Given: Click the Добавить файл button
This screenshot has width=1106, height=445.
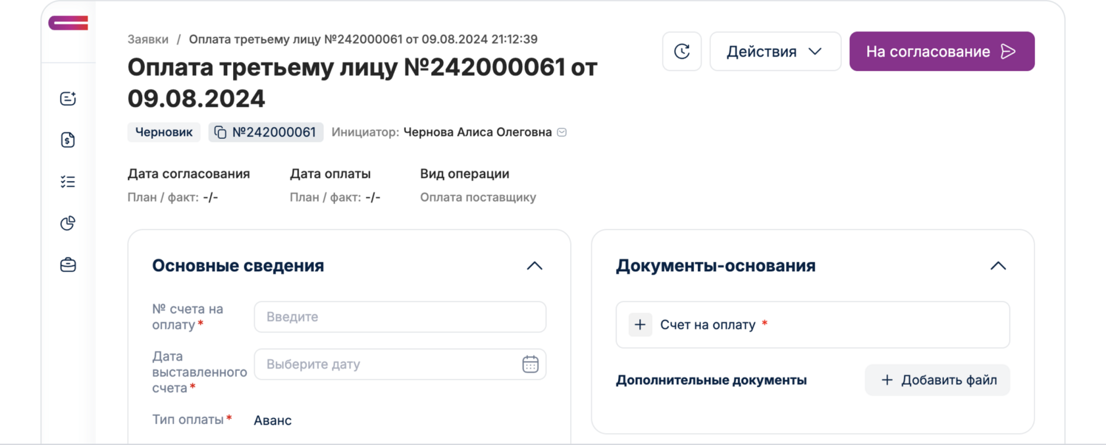Looking at the screenshot, I should click(937, 380).
